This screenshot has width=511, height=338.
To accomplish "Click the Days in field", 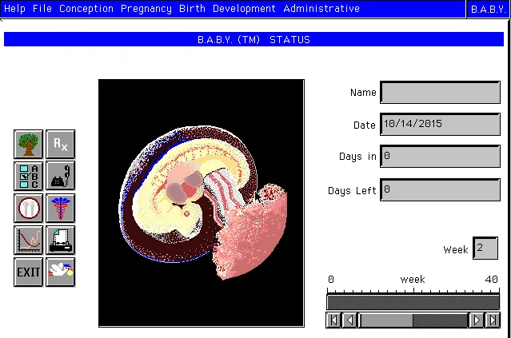I will 440,157.
